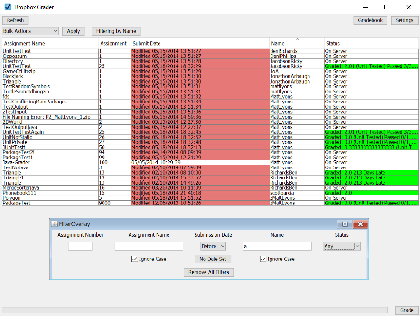Focus the Assignment Number filter field

(80, 246)
